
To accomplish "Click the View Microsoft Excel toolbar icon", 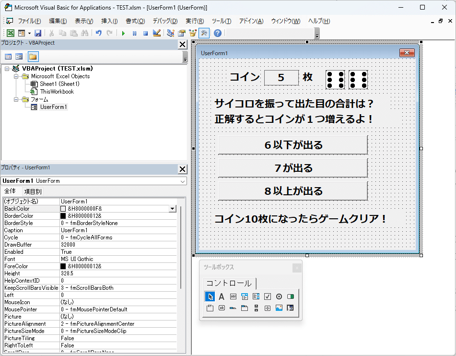I will [11, 33].
